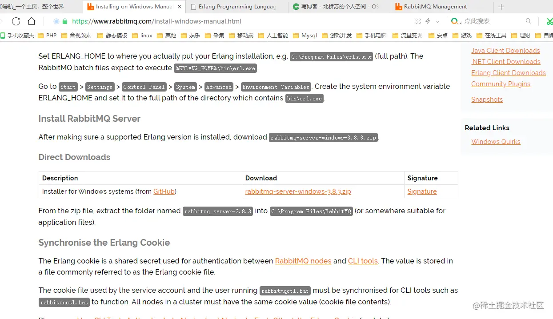The height and width of the screenshot is (319, 553).
Task: Open the linux bookmarks folder
Action: (142, 36)
